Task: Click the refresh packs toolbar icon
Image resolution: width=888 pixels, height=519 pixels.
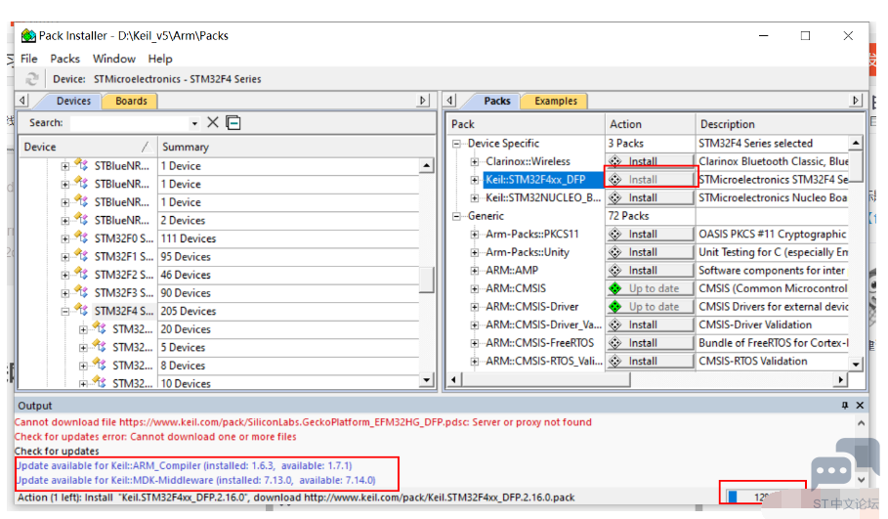Action: click(32, 79)
